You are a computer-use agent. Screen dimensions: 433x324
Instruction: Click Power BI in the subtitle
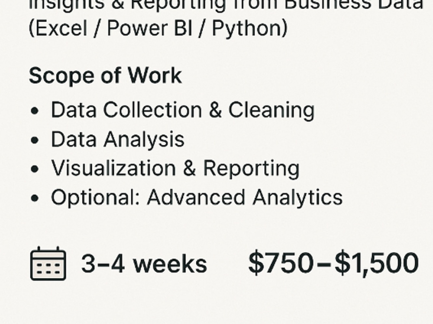pyautogui.click(x=149, y=28)
